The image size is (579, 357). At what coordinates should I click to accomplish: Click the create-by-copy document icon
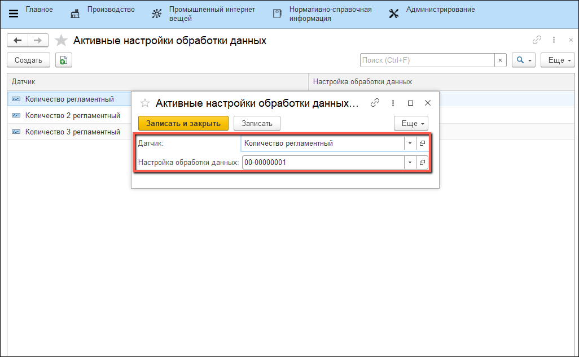[63, 60]
